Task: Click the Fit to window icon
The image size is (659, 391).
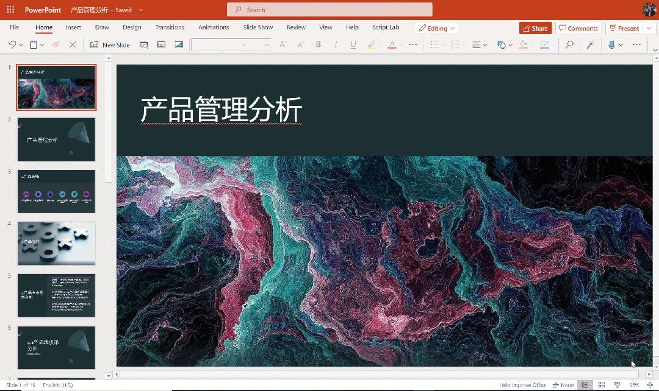Action: [x=650, y=385]
